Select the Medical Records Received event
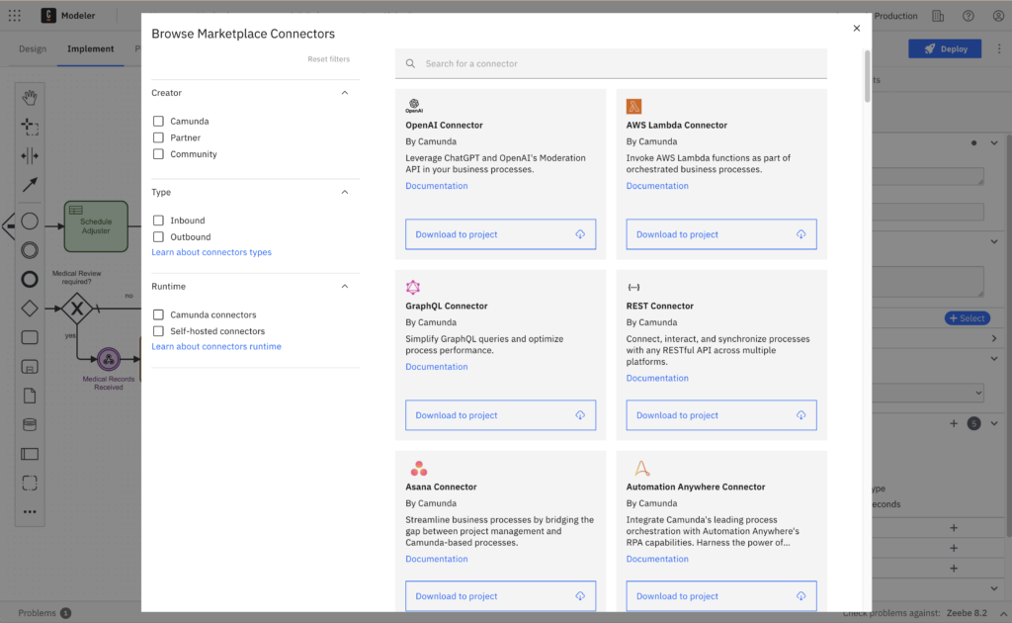The image size is (1012, 623). 109,359
